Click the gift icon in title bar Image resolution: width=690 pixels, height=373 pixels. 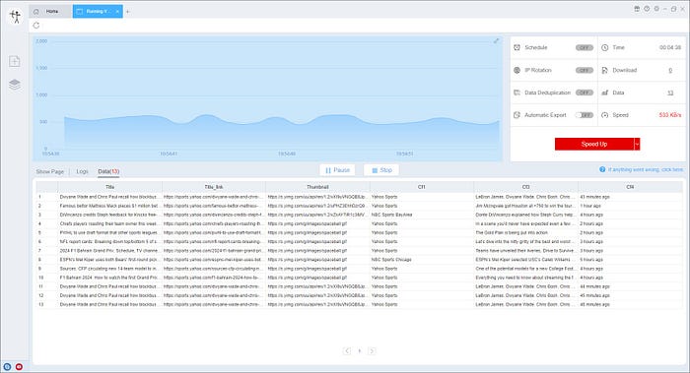[637, 9]
